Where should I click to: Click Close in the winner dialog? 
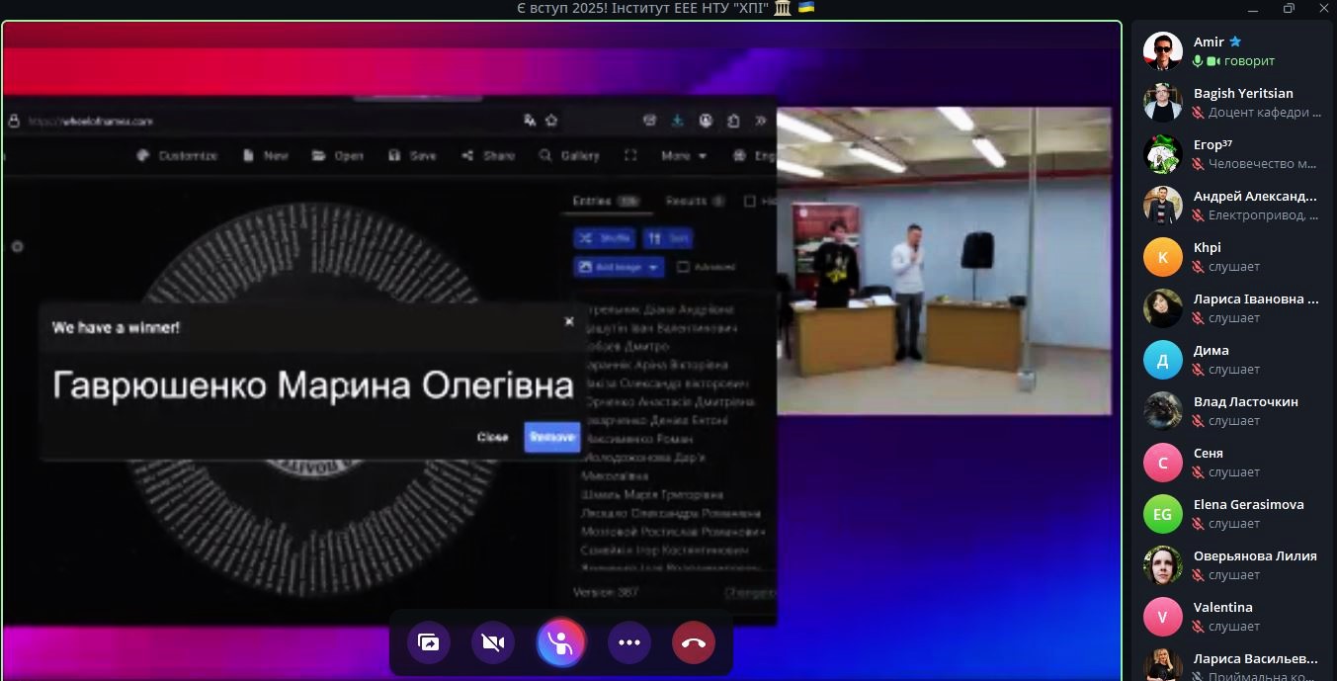492,437
